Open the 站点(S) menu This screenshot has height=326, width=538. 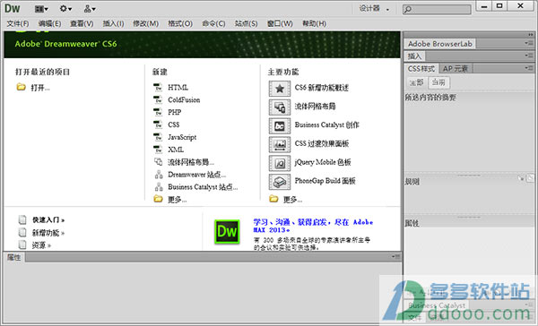click(x=246, y=23)
